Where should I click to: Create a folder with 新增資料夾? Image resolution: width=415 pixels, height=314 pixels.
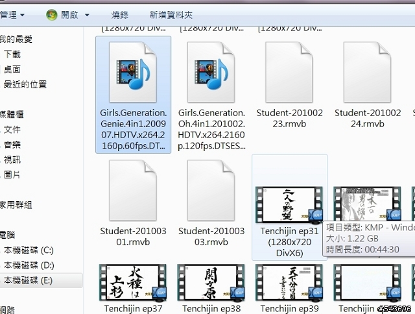(x=171, y=15)
